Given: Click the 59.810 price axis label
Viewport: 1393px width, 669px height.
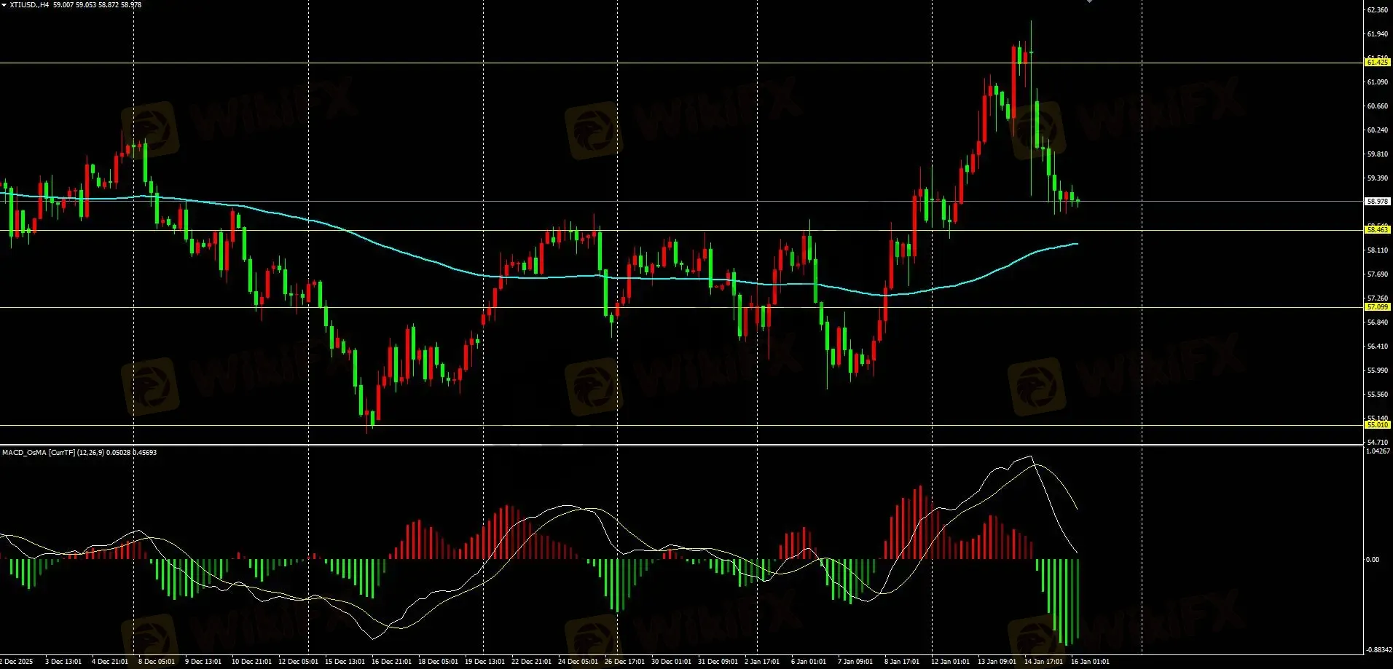Looking at the screenshot, I should (x=1378, y=154).
